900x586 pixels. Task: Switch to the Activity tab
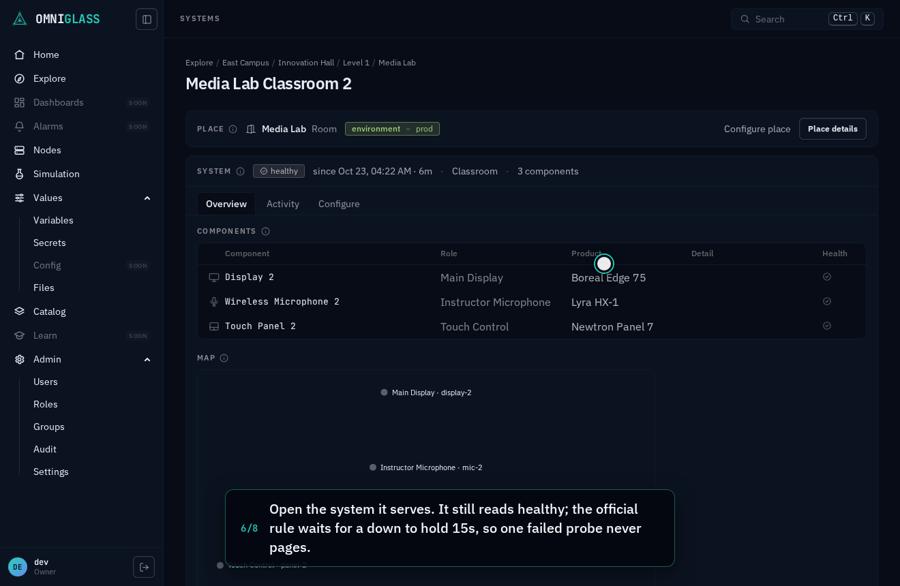(x=283, y=204)
